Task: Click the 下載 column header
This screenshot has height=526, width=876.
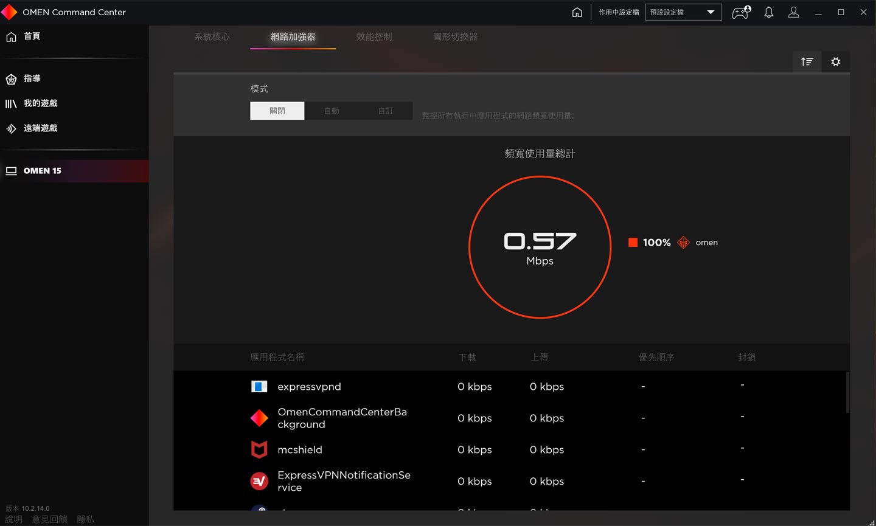Action: pyautogui.click(x=467, y=358)
